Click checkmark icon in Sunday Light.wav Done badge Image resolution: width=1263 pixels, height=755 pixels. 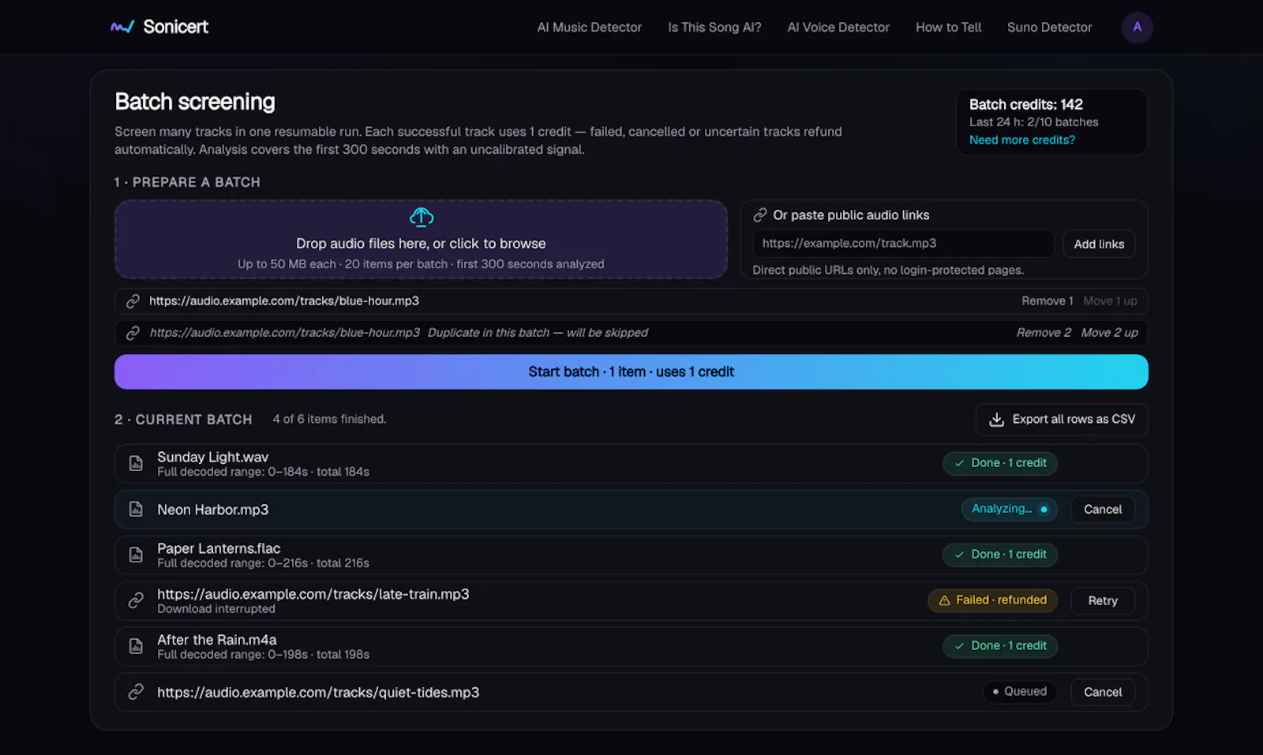point(959,464)
